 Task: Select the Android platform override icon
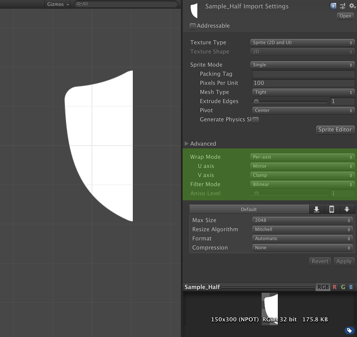point(347,209)
